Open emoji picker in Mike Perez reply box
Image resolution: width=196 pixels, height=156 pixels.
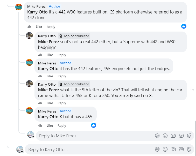(165, 136)
